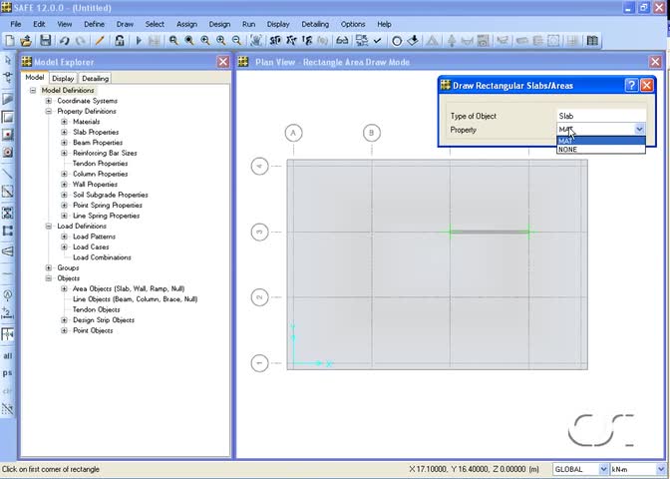Close the Model Explorer panel
The height and width of the screenshot is (479, 670).
point(223,62)
